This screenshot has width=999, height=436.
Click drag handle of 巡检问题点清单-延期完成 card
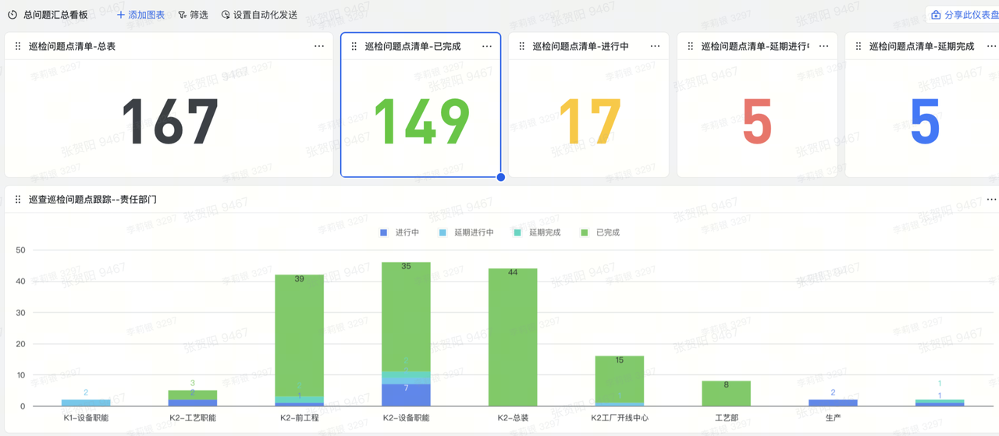(859, 47)
